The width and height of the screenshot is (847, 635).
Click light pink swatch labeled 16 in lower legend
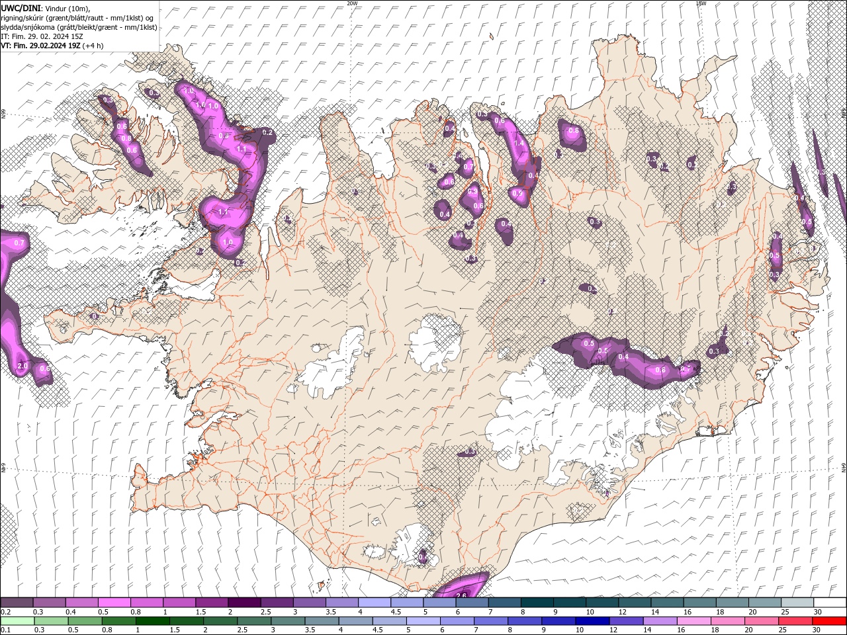coord(694,621)
